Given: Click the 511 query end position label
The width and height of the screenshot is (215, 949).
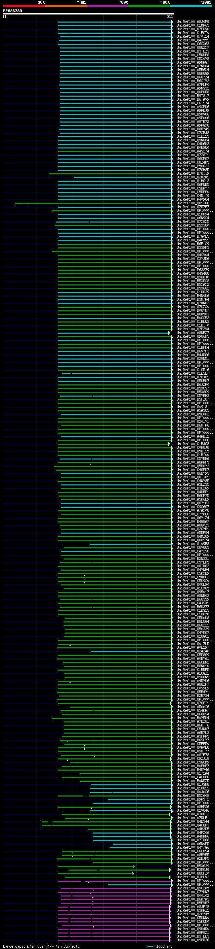Looking at the screenshot, I should point(169,16).
